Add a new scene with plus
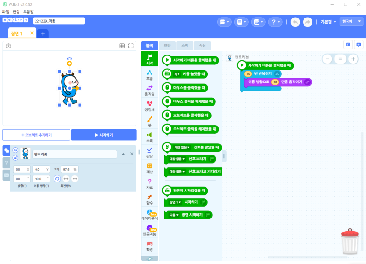This screenshot has height=264, width=366. click(x=43, y=34)
